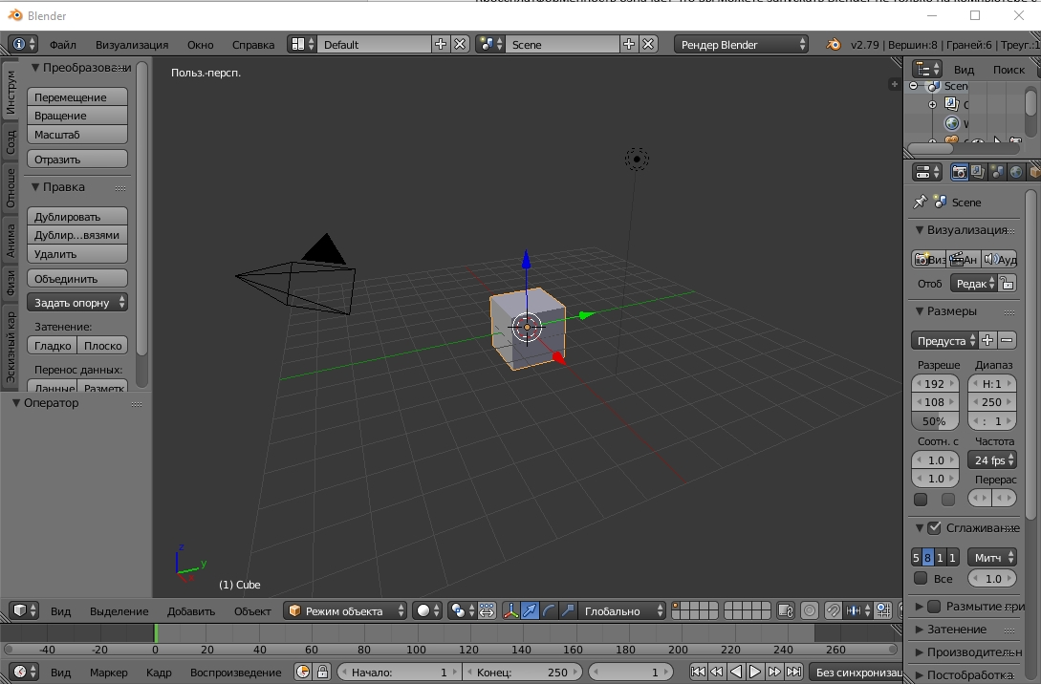The image size is (1041, 684).
Task: Open the display mode dropdown "Редак"
Action: click(974, 284)
